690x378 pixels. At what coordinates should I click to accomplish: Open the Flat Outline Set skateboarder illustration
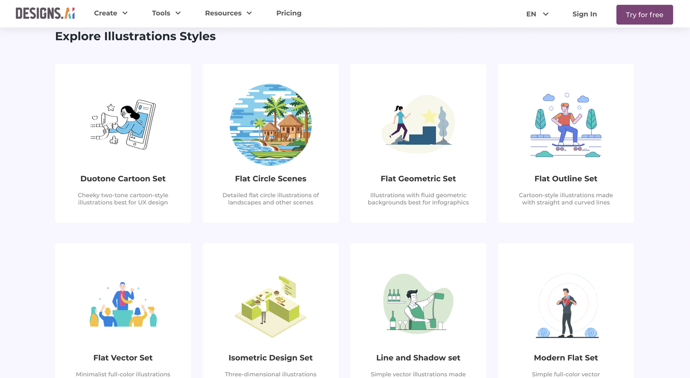(x=566, y=124)
